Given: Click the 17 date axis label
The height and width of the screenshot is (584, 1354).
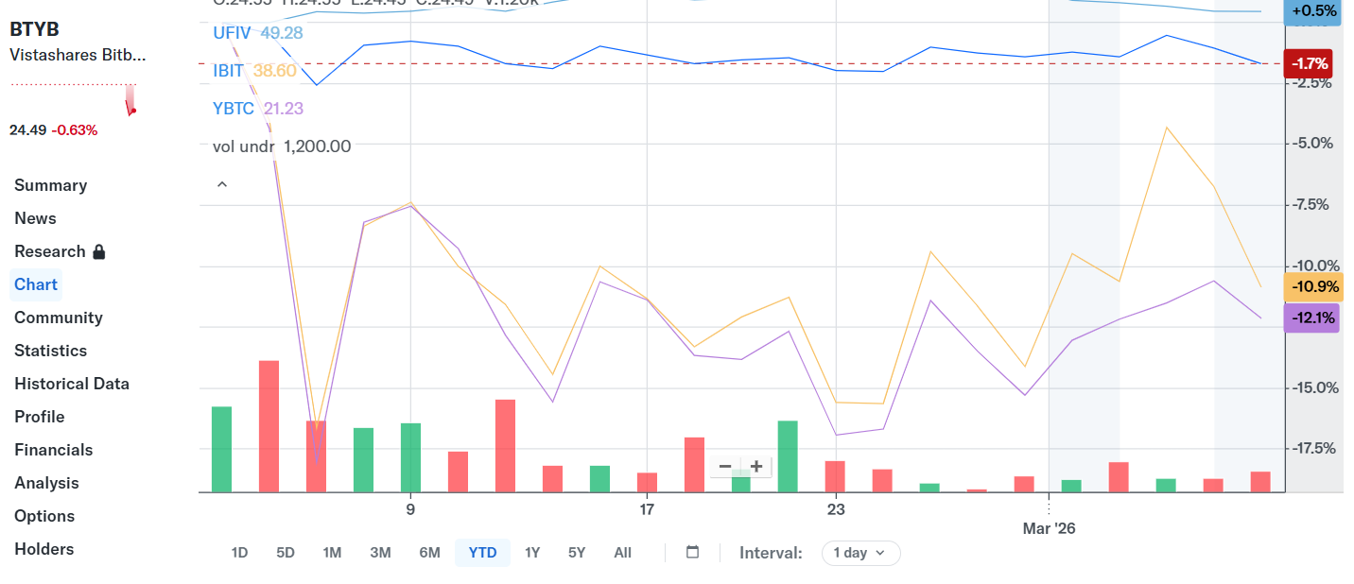Looking at the screenshot, I should tap(647, 509).
